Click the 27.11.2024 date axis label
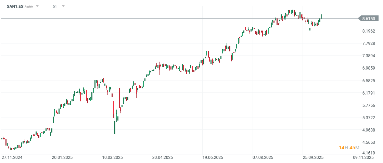 (x=12, y=158)
